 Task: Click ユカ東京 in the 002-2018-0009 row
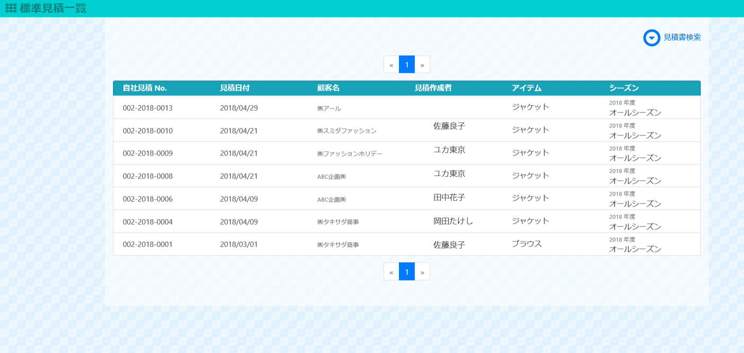[x=449, y=150]
